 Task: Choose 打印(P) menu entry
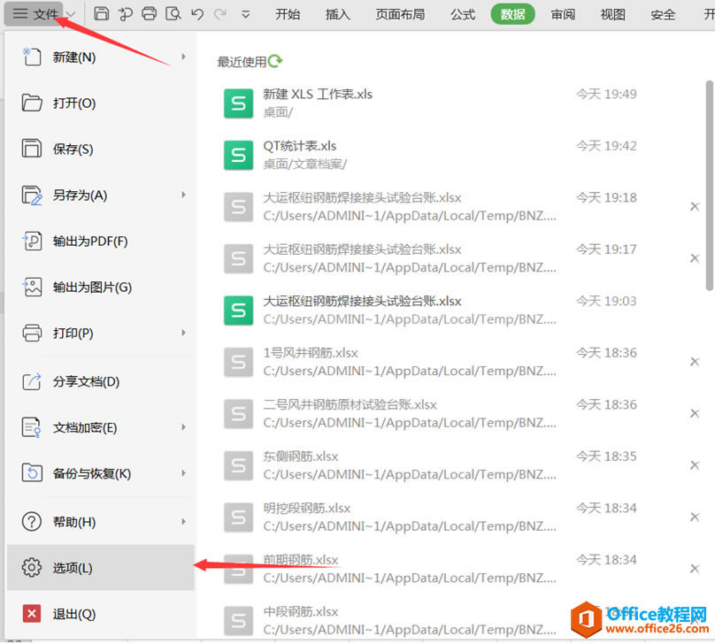coord(100,333)
